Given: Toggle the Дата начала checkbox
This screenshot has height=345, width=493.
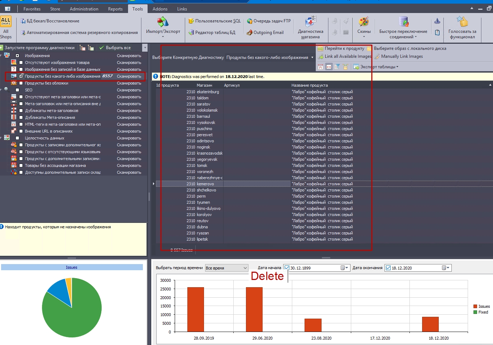Looking at the screenshot, I should click(x=287, y=268).
